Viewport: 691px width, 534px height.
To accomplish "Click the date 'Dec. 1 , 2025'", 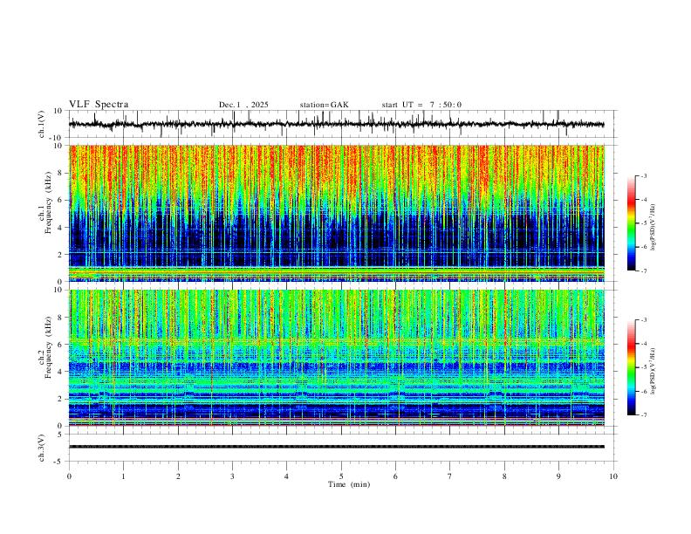I will coord(243,105).
